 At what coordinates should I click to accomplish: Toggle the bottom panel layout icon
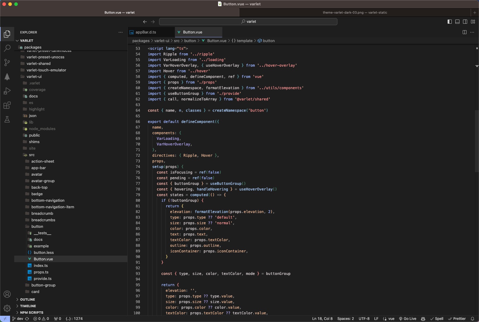tap(457, 22)
